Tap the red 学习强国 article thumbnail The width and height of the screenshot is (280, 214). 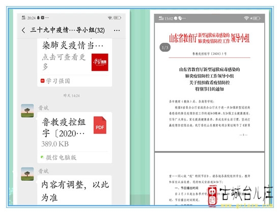point(100,62)
